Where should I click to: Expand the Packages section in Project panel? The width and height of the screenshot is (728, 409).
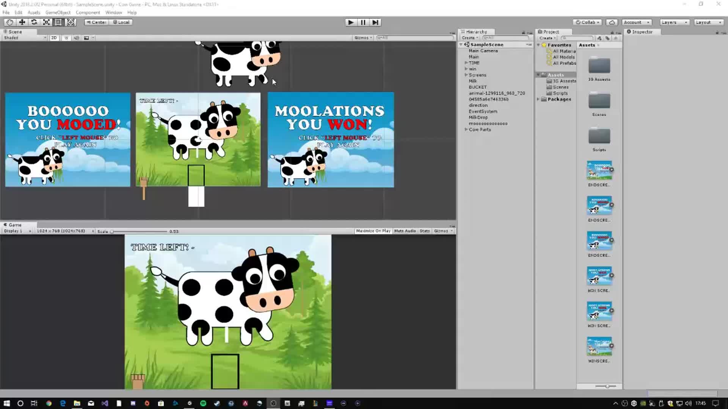pos(538,99)
